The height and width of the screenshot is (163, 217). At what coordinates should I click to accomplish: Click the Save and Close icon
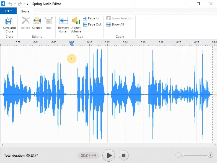click(x=9, y=21)
